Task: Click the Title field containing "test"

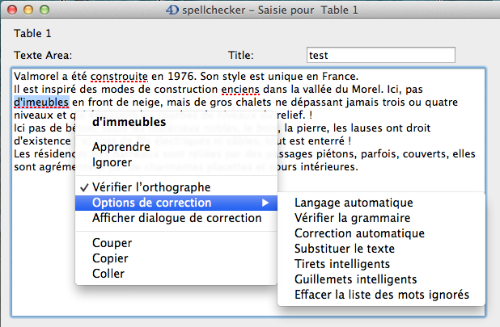Action: pos(380,56)
